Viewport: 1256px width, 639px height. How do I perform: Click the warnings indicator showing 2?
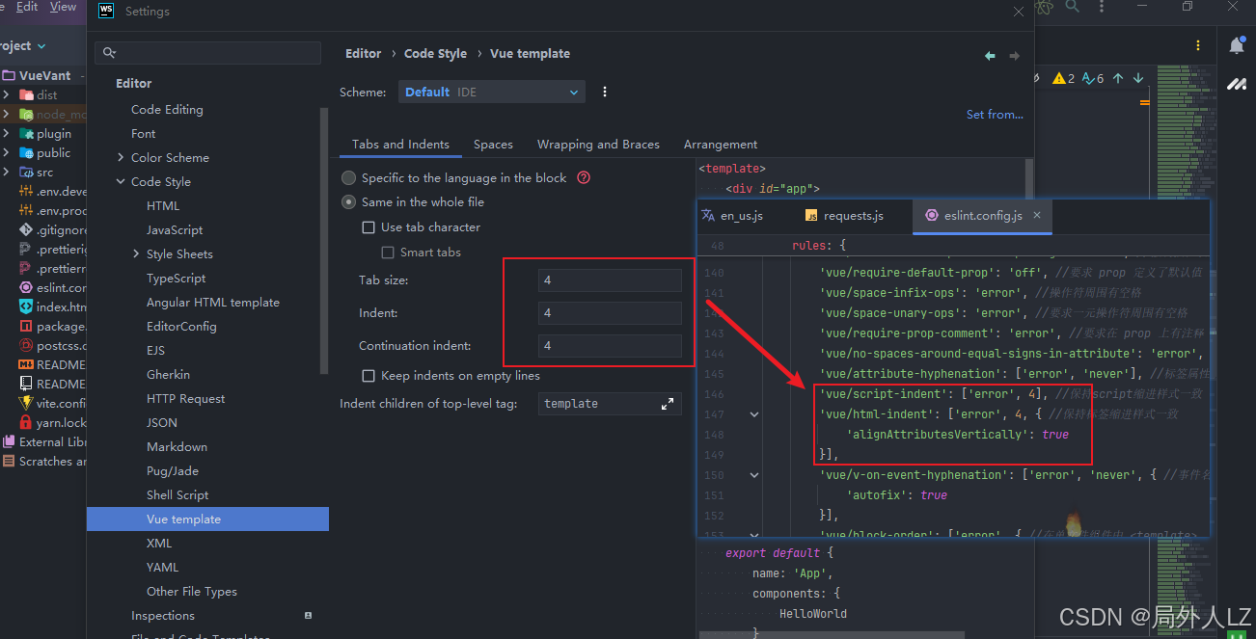(x=1063, y=78)
